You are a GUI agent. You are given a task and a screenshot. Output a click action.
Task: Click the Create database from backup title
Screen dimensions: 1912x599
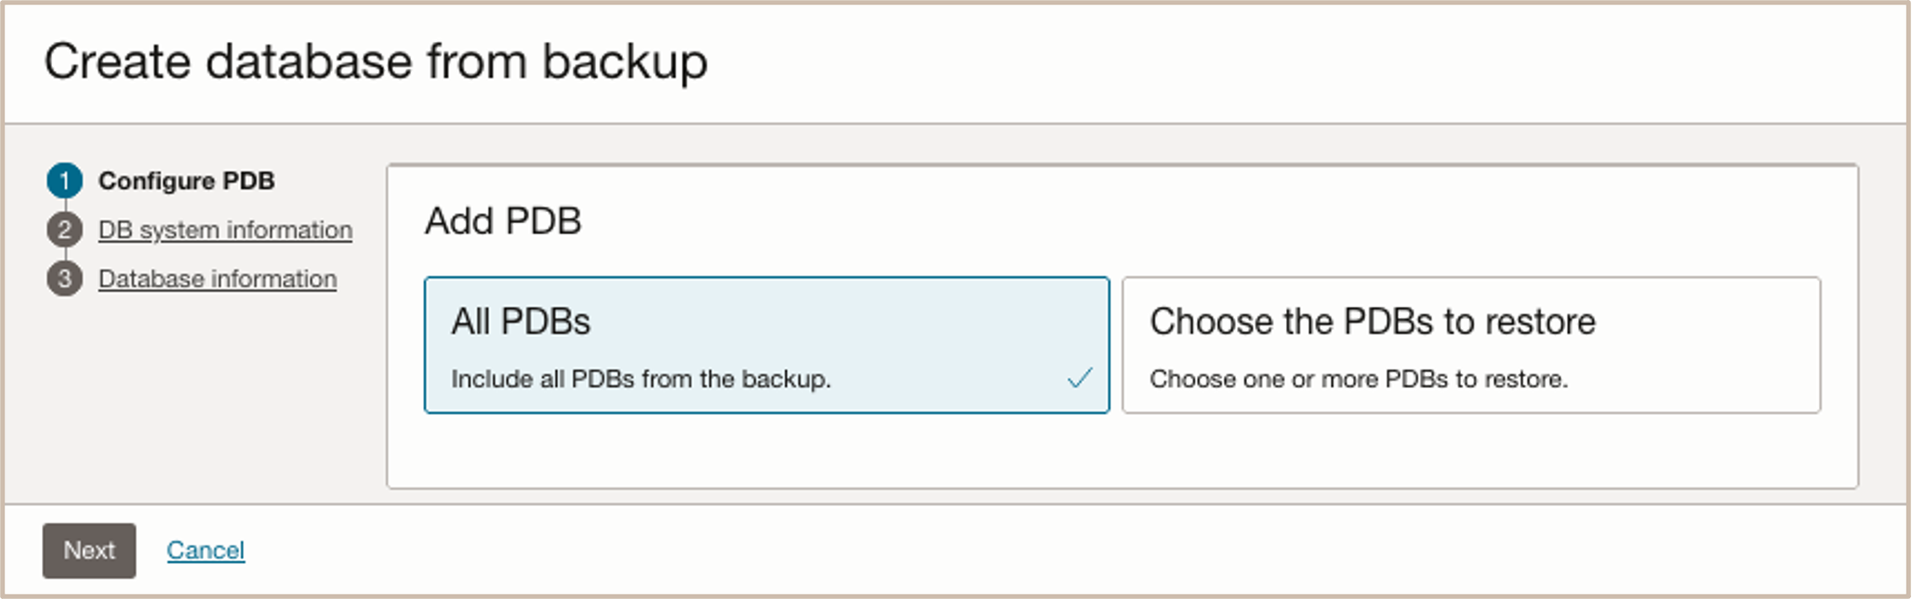[x=376, y=62]
